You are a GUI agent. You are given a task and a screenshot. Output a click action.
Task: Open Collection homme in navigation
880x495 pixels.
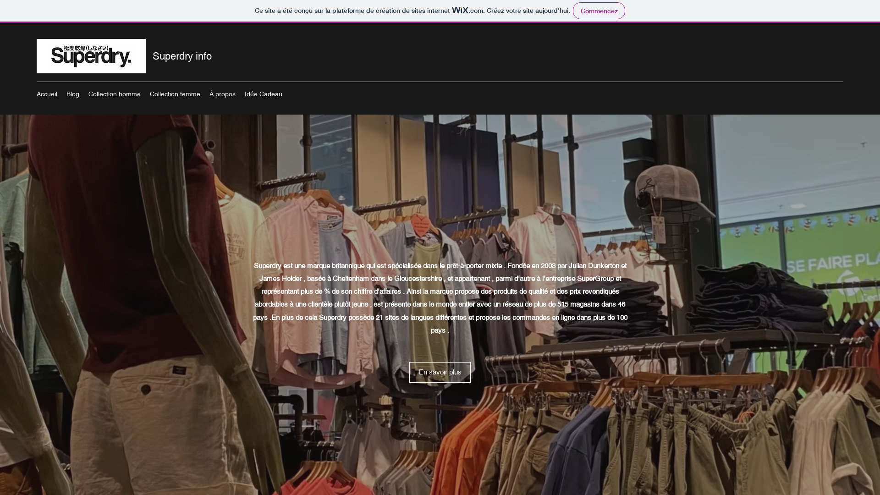point(114,94)
